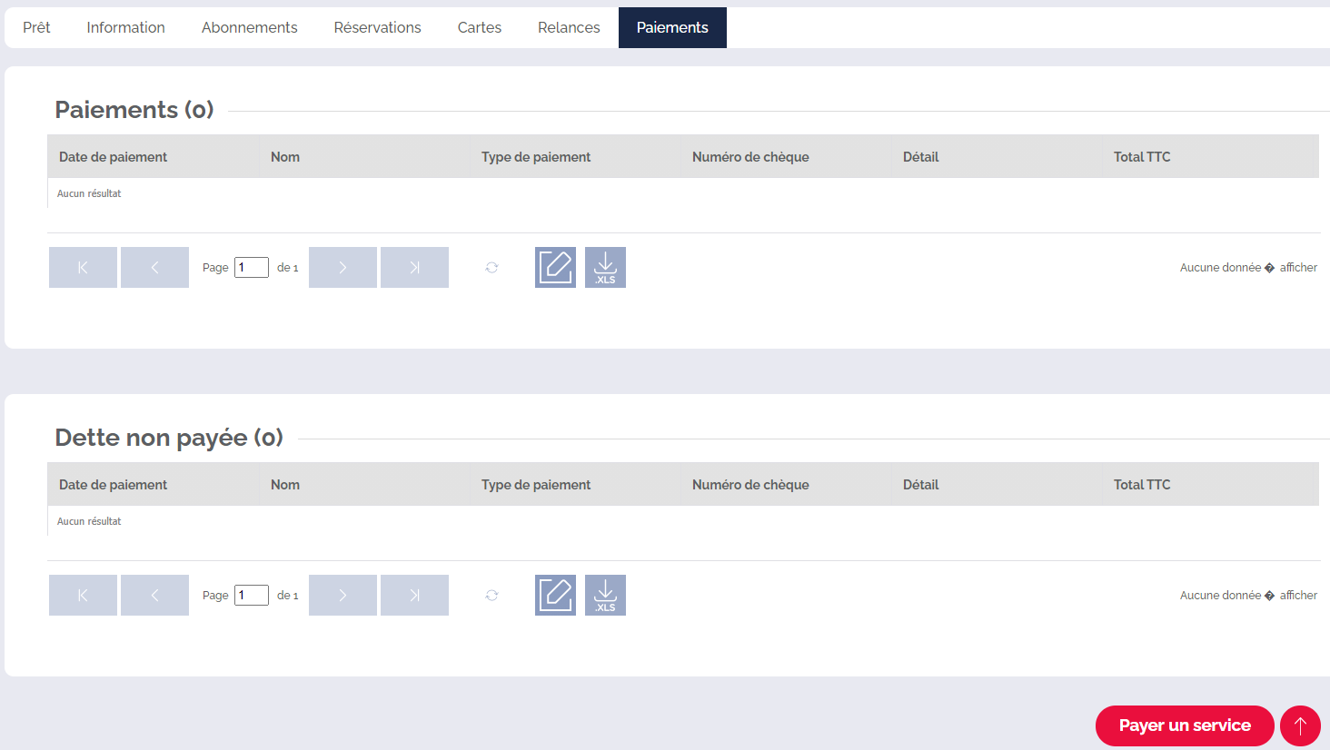Open the Relances tab

tap(569, 27)
